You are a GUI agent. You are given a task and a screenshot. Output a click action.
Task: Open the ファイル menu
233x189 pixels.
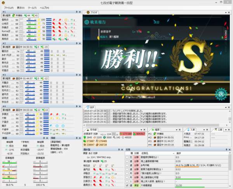[x=9, y=8]
